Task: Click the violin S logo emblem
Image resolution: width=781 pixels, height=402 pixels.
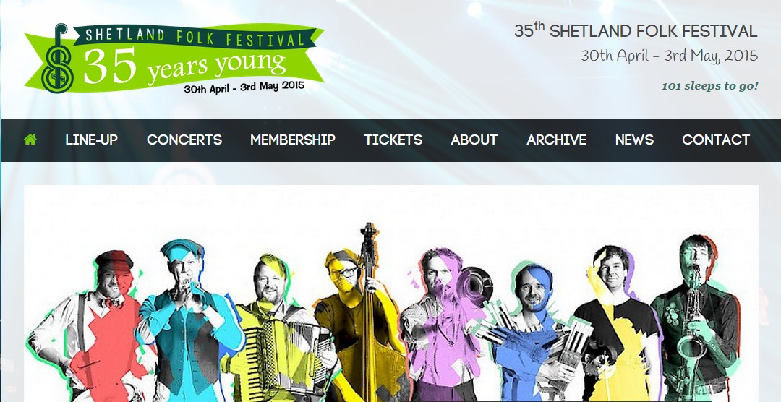Action: click(57, 59)
